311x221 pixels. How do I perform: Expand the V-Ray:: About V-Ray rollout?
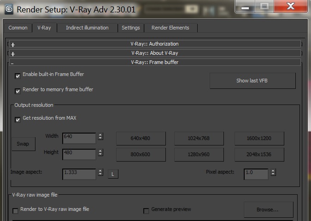pyautogui.click(x=155, y=53)
